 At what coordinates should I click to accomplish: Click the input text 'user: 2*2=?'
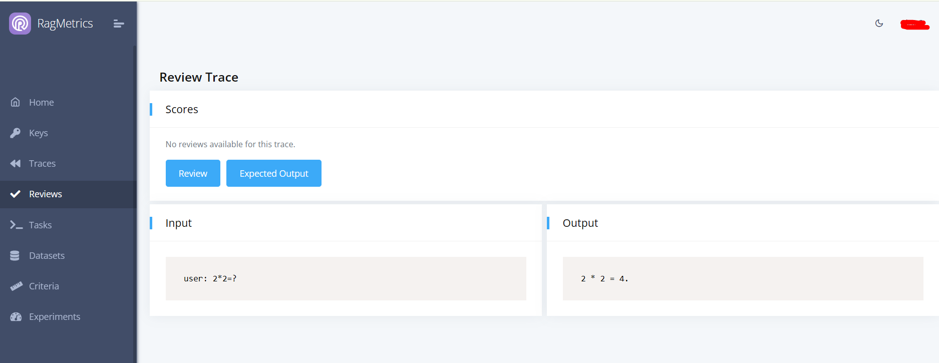pyautogui.click(x=210, y=278)
